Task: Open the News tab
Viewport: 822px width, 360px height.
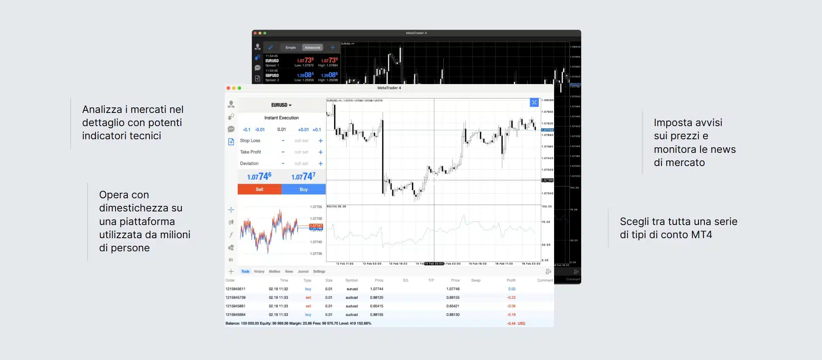Action: [x=289, y=272]
